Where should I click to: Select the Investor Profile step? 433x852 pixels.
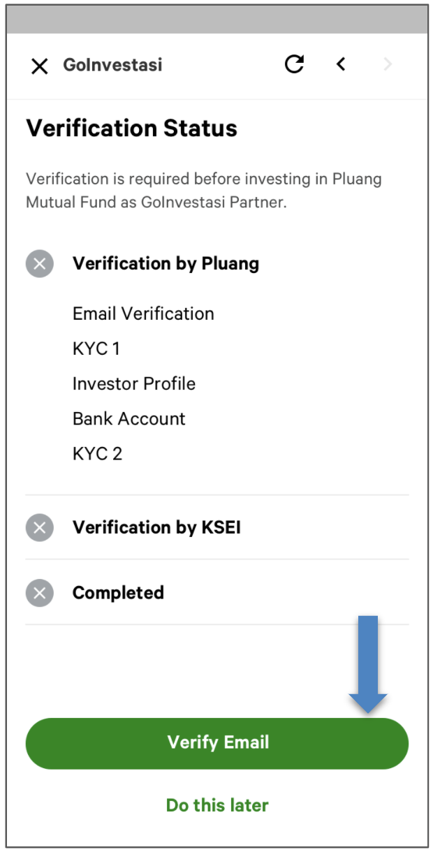[134, 383]
